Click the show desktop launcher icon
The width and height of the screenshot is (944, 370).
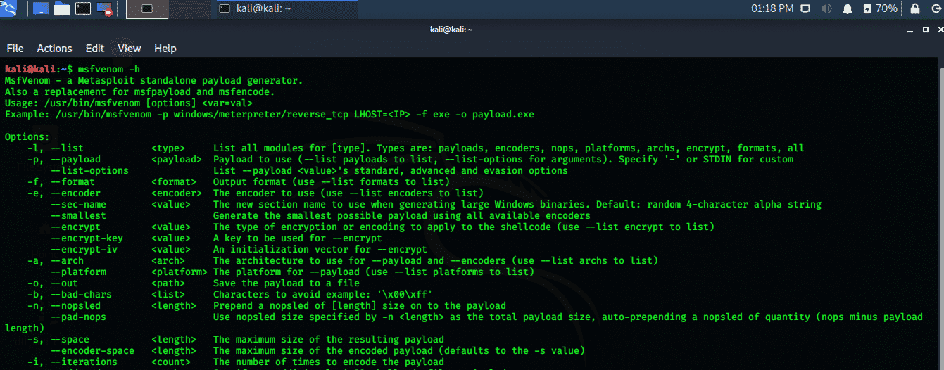pos(41,9)
